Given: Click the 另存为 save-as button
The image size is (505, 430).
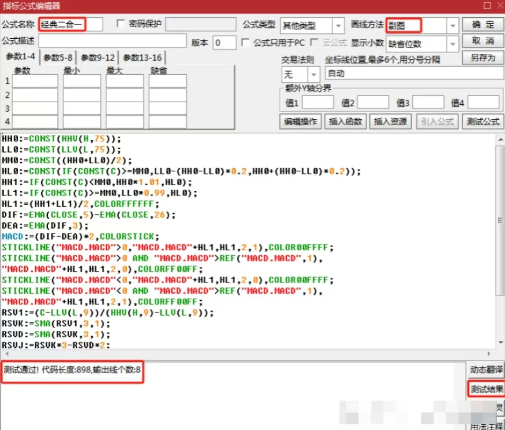Looking at the screenshot, I should (x=483, y=58).
